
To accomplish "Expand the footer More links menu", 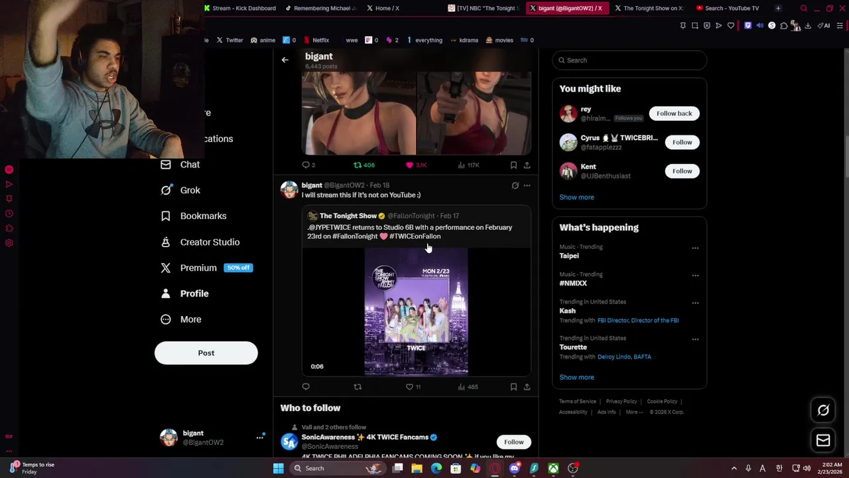I will 634,412.
